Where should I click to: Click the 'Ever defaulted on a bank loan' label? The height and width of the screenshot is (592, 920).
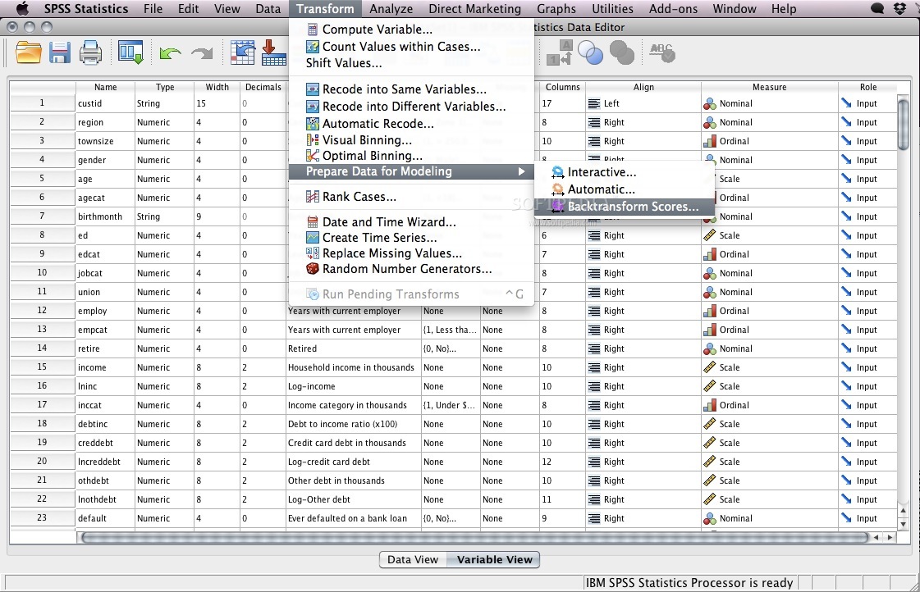(x=353, y=518)
